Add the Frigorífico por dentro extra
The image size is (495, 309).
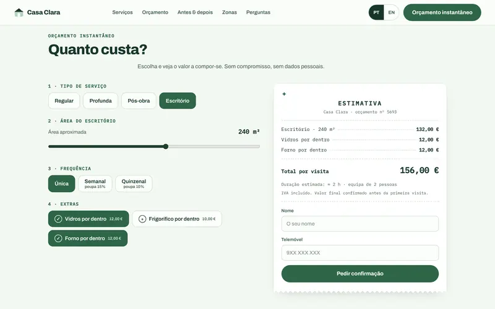177,219
